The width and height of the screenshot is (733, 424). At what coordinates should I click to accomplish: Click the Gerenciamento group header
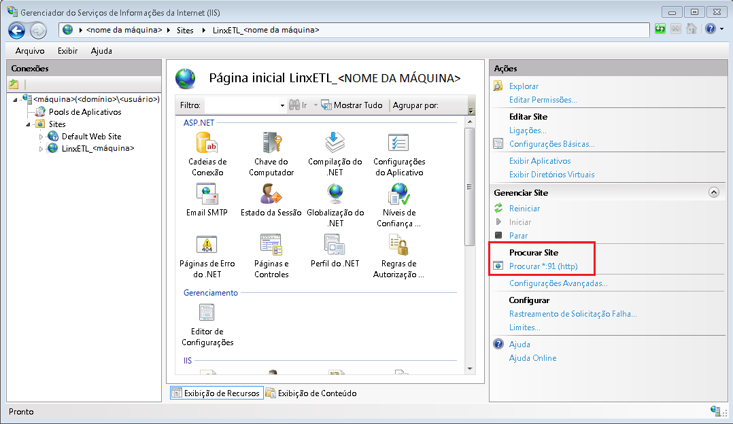[x=210, y=293]
